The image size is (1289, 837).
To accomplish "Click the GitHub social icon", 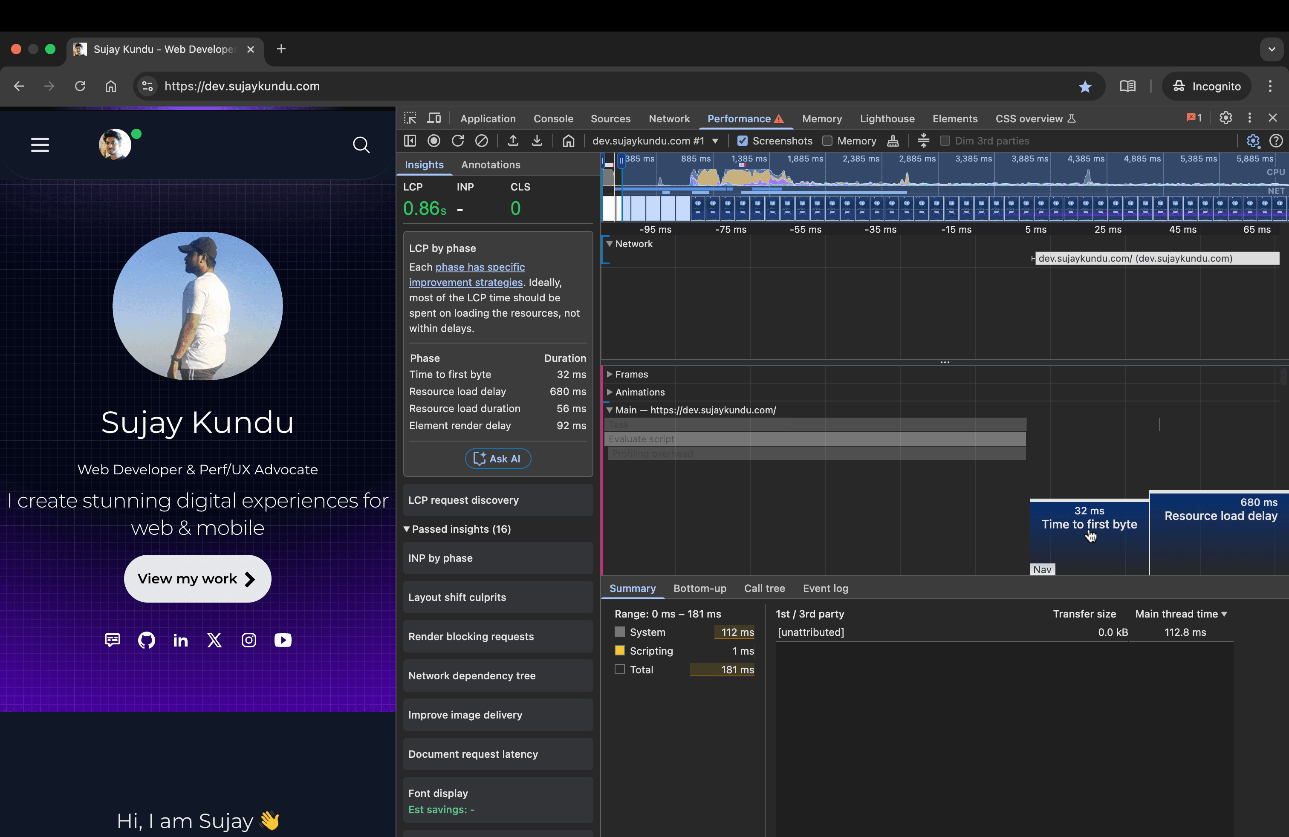I will (x=146, y=640).
